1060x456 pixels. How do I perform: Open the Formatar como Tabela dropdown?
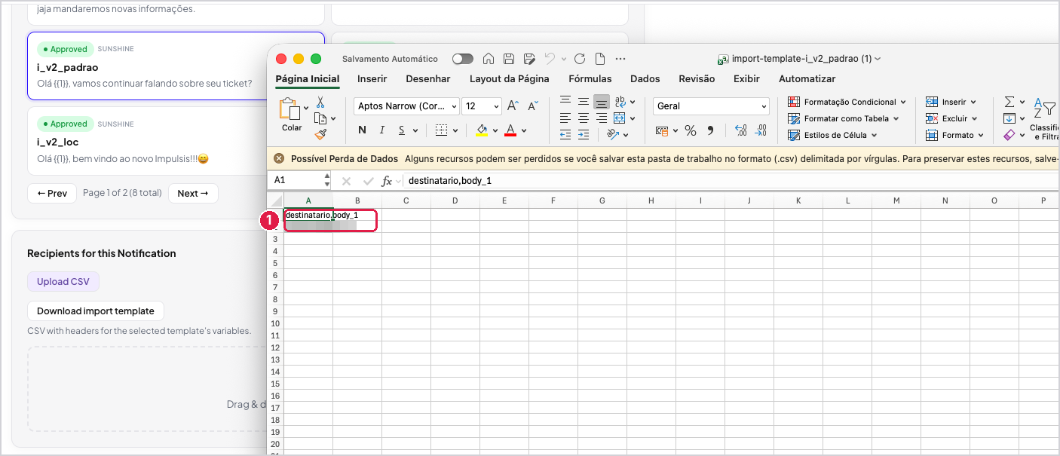tap(844, 118)
